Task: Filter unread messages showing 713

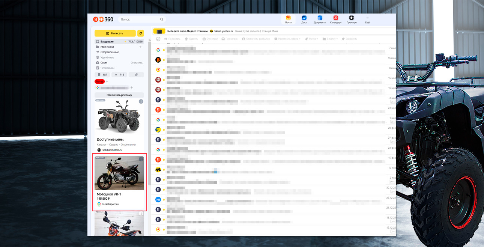Action: pos(119,75)
